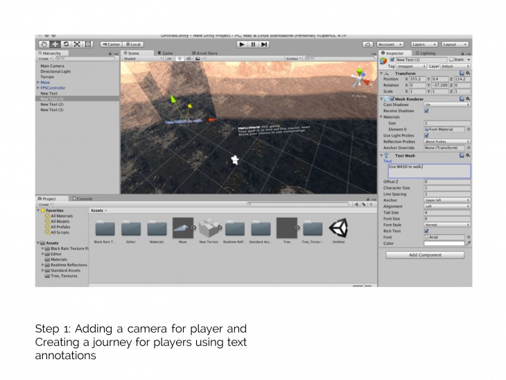Expand the Maze hierarchy item

(x=37, y=83)
